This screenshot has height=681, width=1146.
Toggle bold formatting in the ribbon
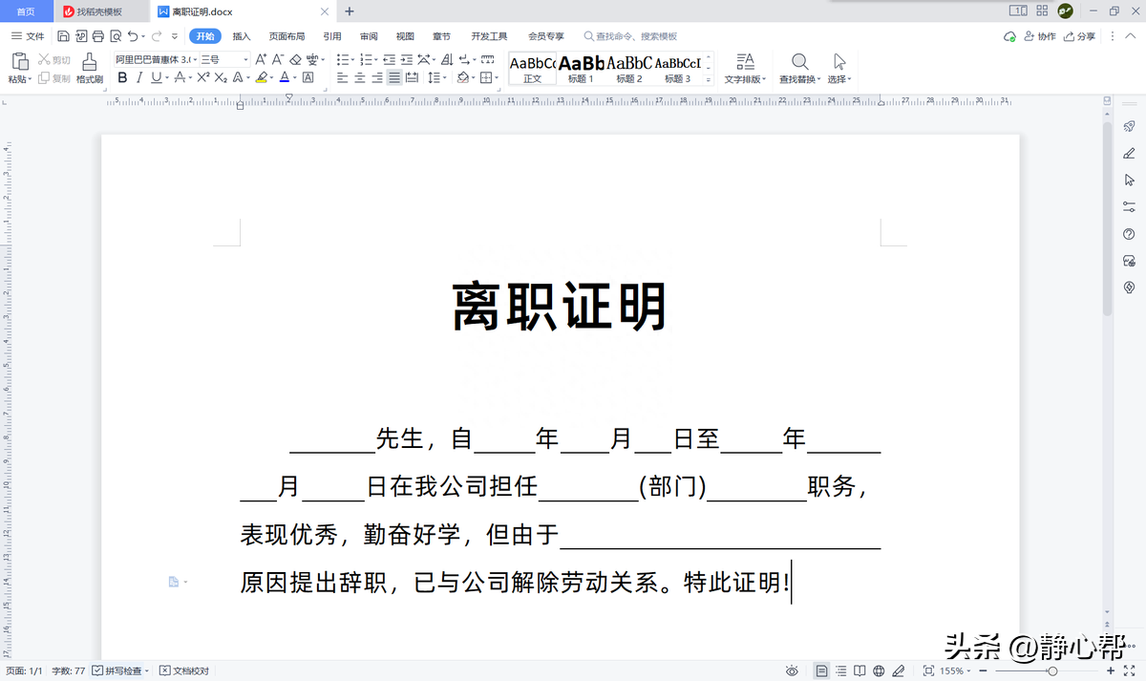tap(121, 77)
